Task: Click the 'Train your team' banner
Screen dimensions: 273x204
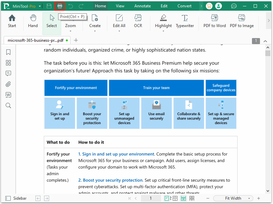Action: point(156,88)
